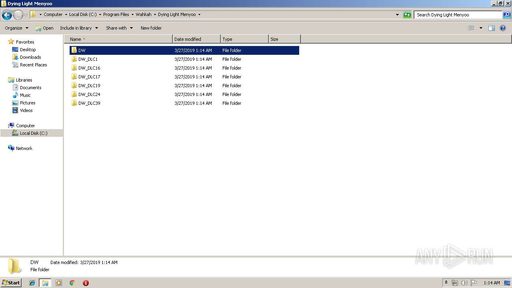Open the Pictures library
This screenshot has width=512, height=288.
click(28, 103)
